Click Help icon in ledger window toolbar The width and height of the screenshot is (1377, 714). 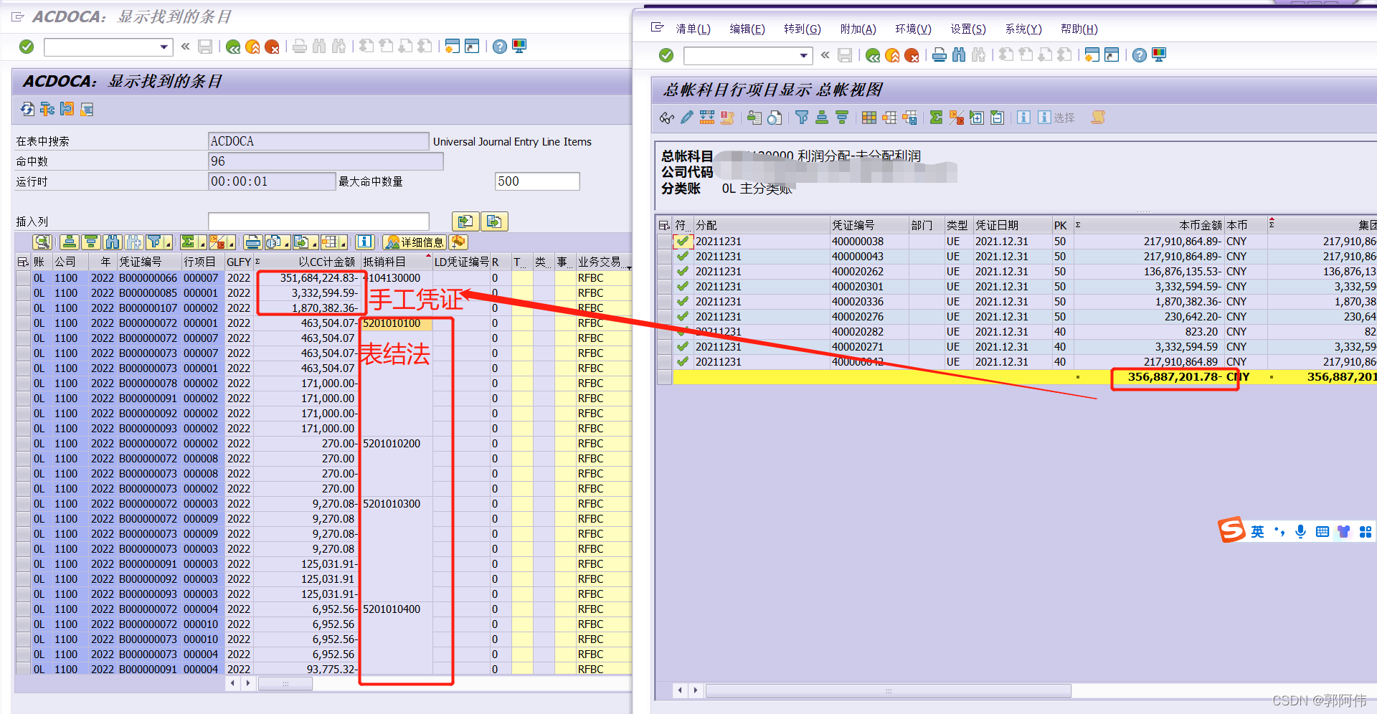click(1140, 55)
